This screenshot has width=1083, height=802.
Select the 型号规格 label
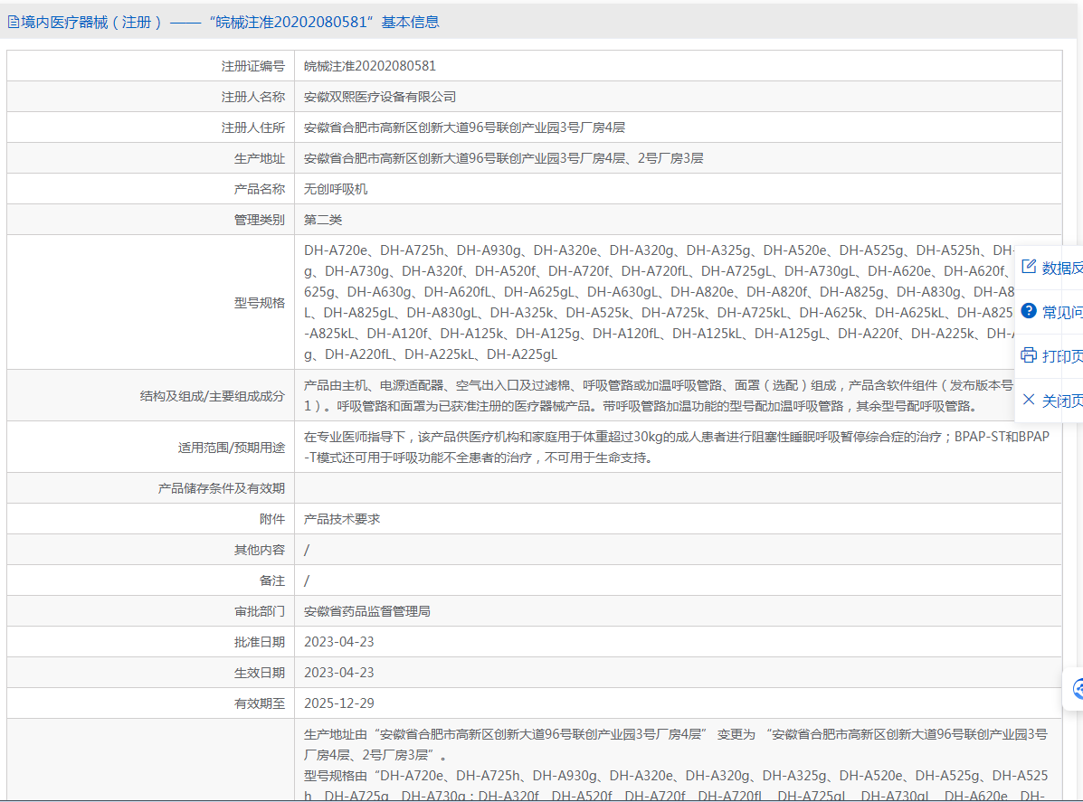(x=259, y=302)
